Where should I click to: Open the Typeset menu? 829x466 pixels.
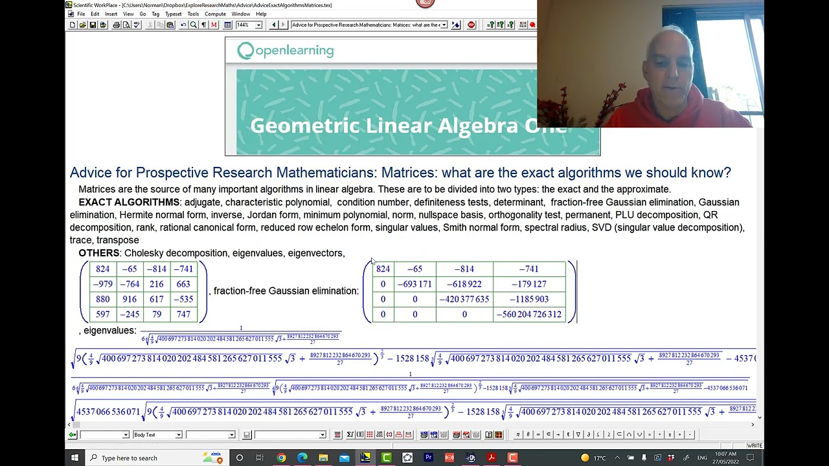pos(173,14)
